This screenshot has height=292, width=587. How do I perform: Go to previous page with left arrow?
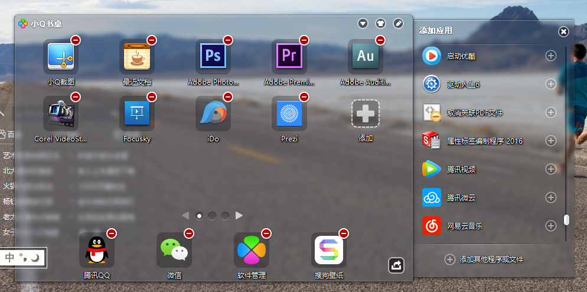(x=185, y=216)
